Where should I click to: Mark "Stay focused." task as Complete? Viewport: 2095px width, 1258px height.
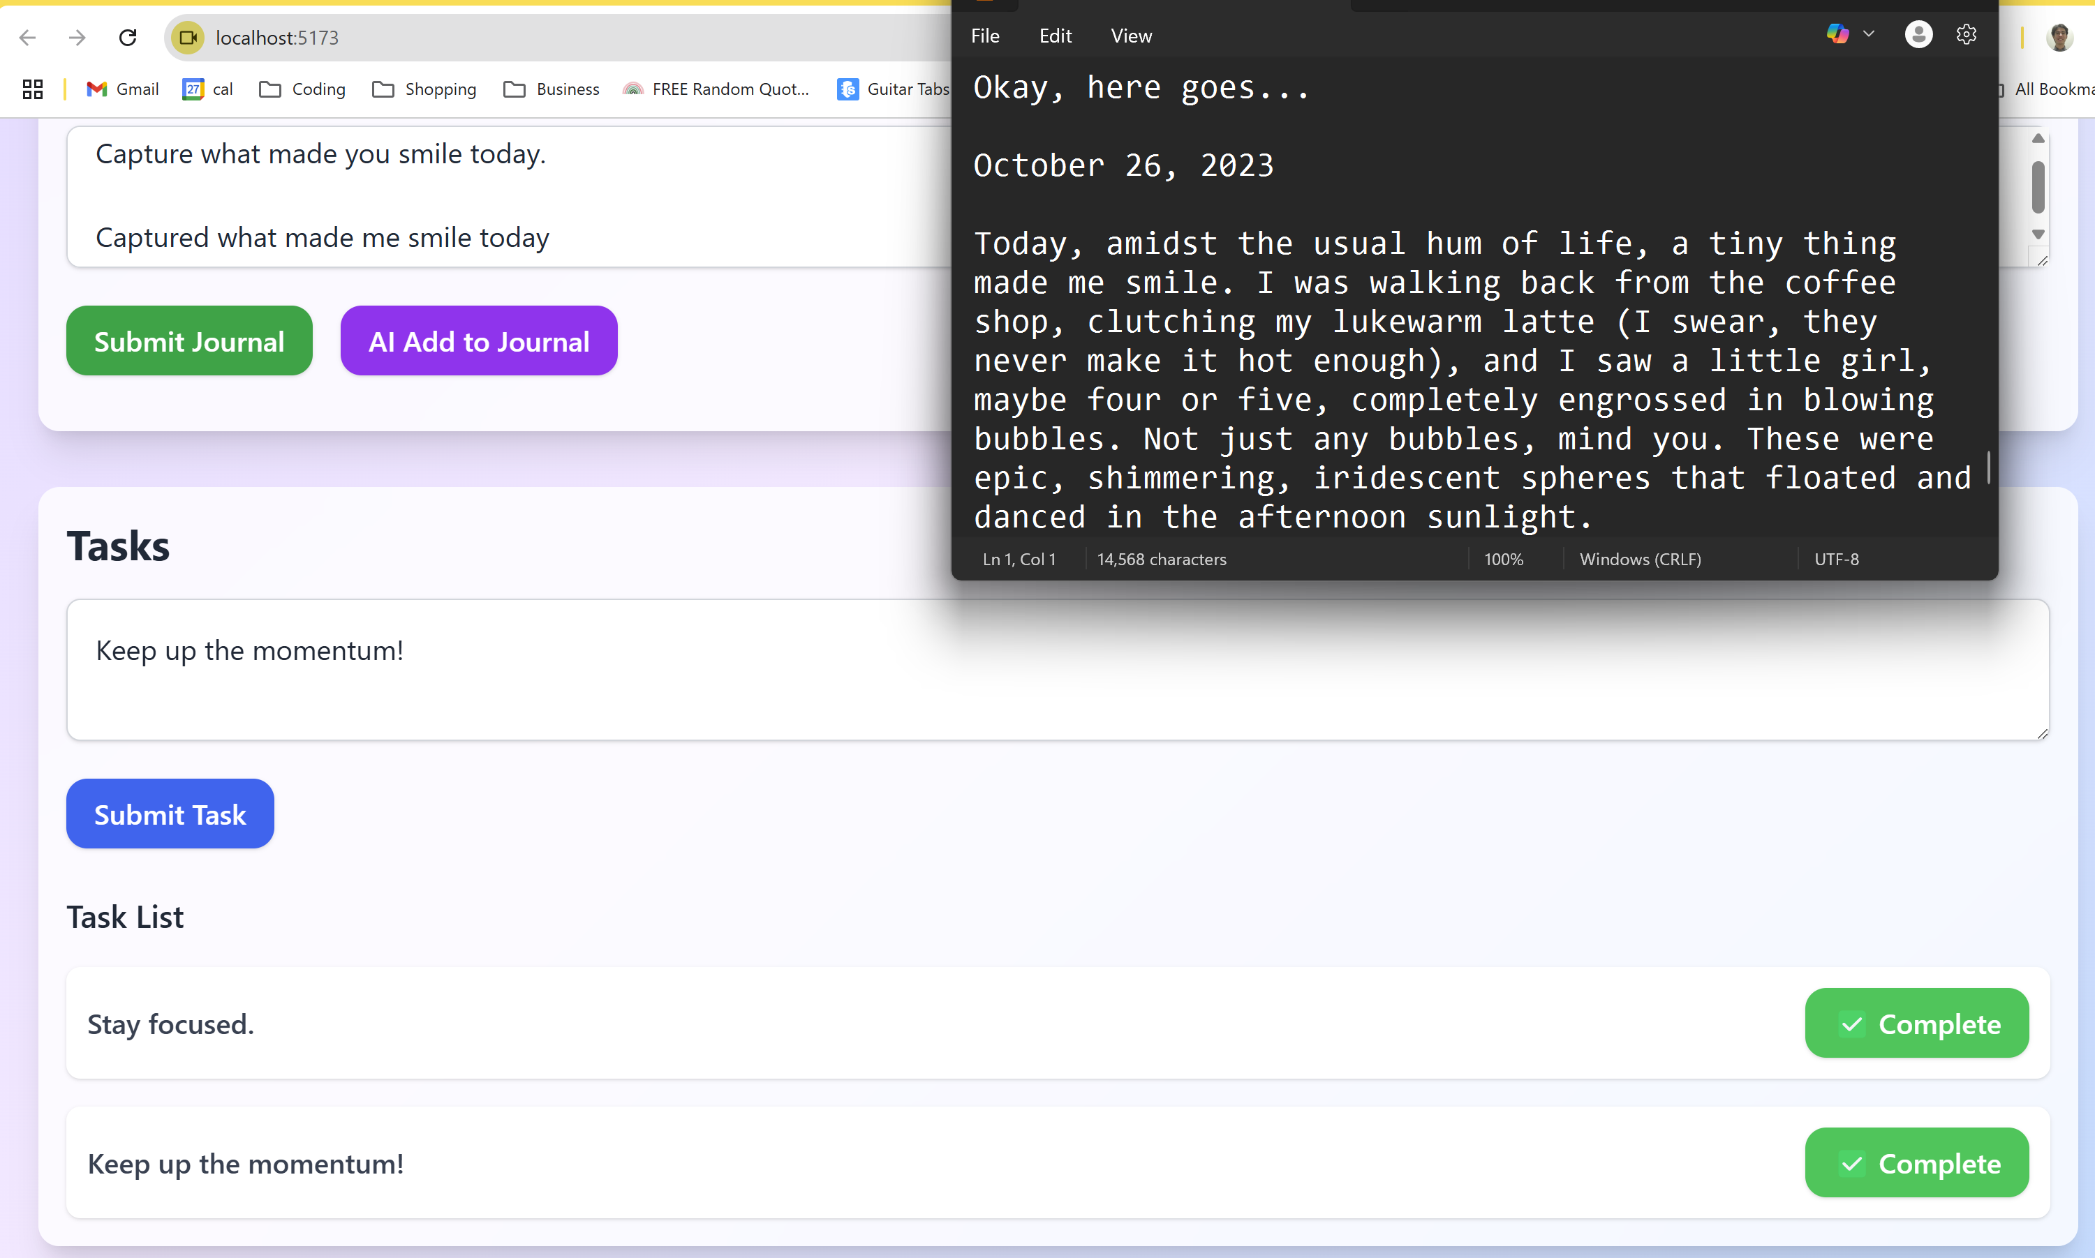pyautogui.click(x=1916, y=1023)
